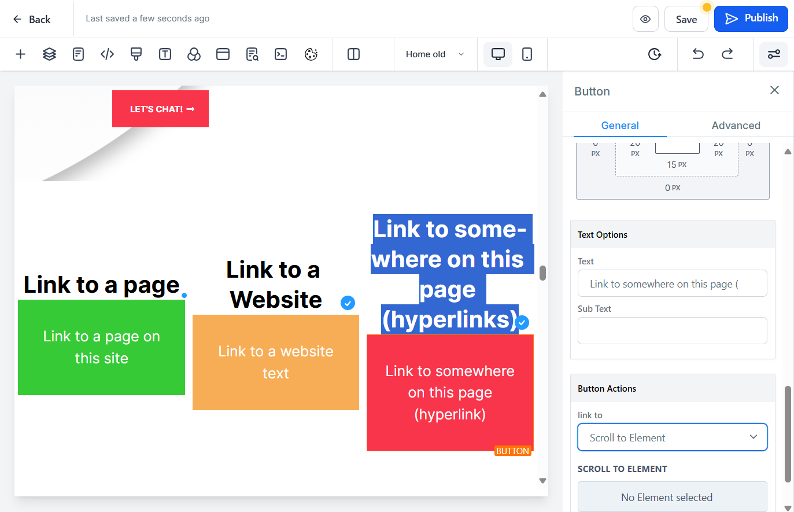Redo the last undone change
Image resolution: width=794 pixels, height=512 pixels.
727,54
